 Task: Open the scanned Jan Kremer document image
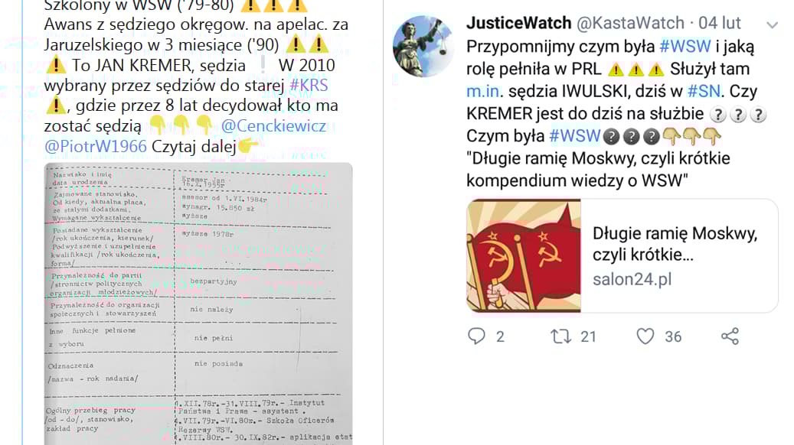[x=198, y=304]
